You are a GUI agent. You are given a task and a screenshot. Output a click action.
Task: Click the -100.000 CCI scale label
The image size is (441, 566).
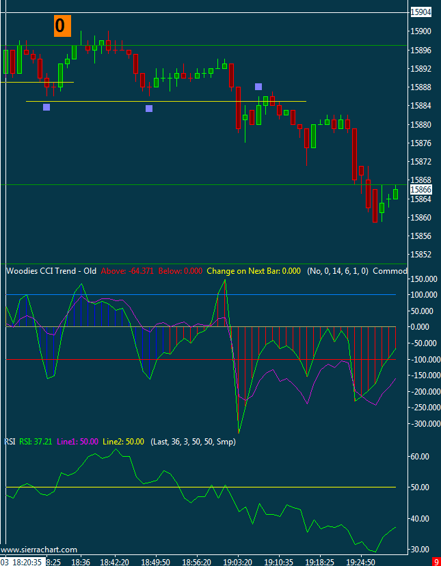425,360
